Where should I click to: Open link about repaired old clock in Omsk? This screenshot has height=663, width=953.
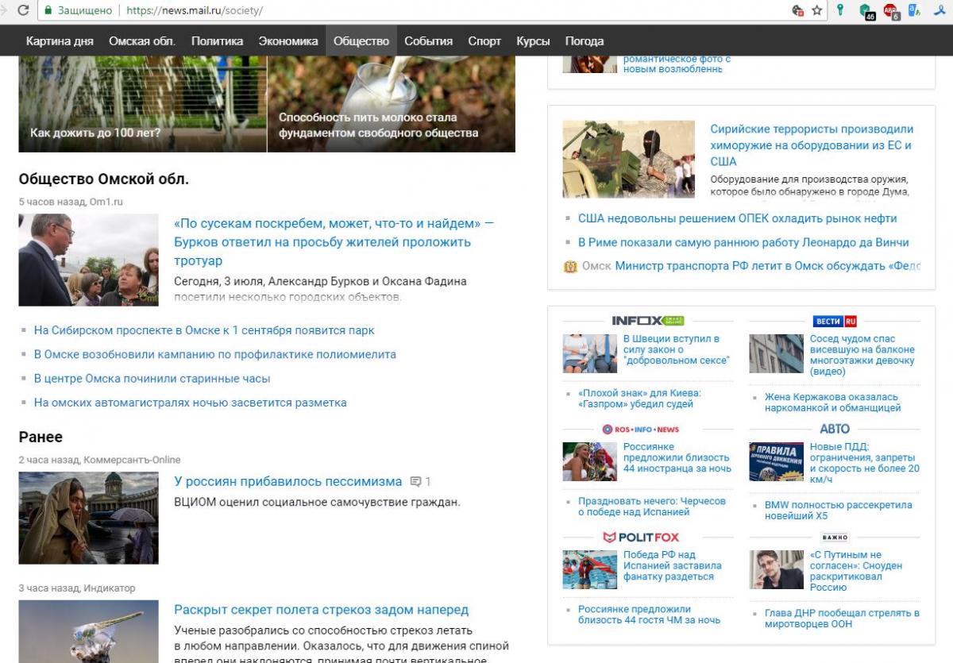click(152, 378)
